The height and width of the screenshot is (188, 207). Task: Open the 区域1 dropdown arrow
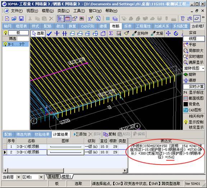tap(41, 177)
